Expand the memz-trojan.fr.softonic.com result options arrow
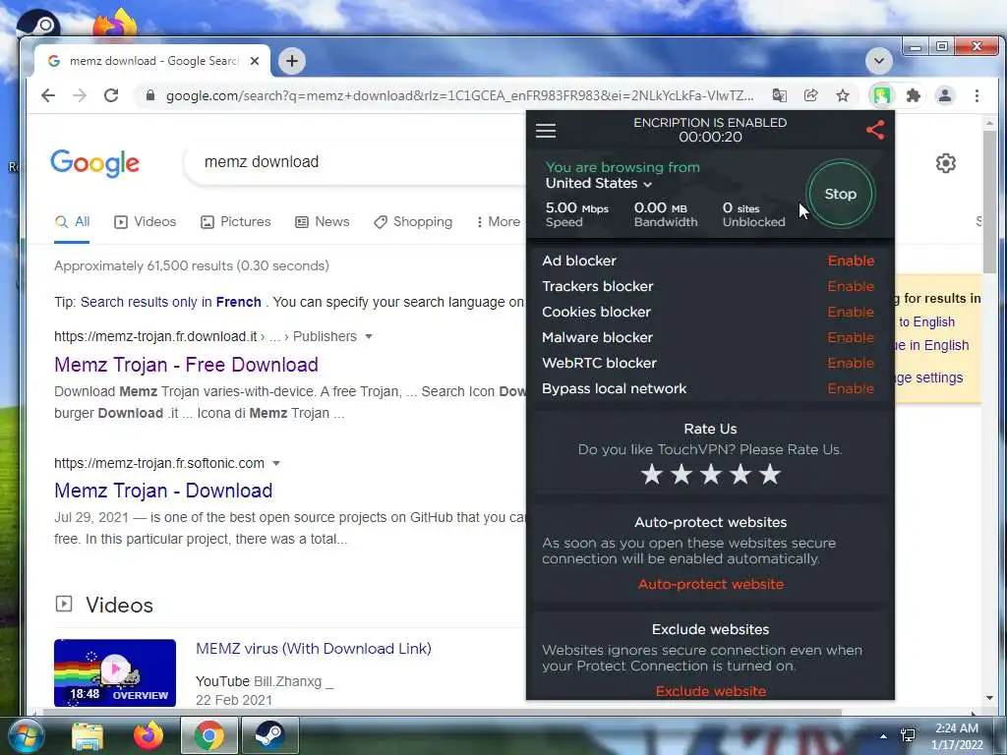1007x755 pixels. pyautogui.click(x=276, y=464)
